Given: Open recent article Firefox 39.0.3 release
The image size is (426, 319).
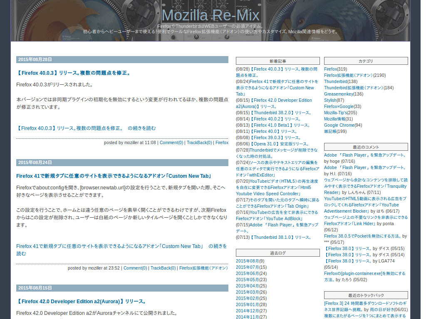Looking at the screenshot, I should tap(275, 138).
